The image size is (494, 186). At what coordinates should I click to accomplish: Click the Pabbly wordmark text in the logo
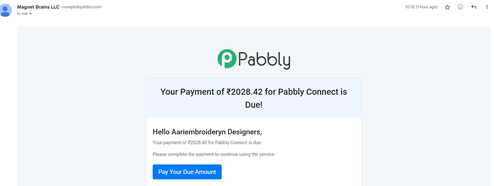point(264,60)
